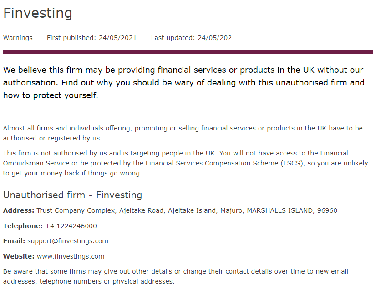The image size is (381, 295).
Task: Click the Address label
Action: point(19,210)
